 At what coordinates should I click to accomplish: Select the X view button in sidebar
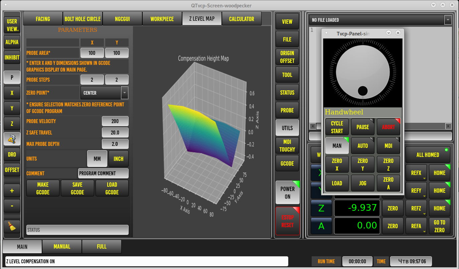click(x=12, y=93)
